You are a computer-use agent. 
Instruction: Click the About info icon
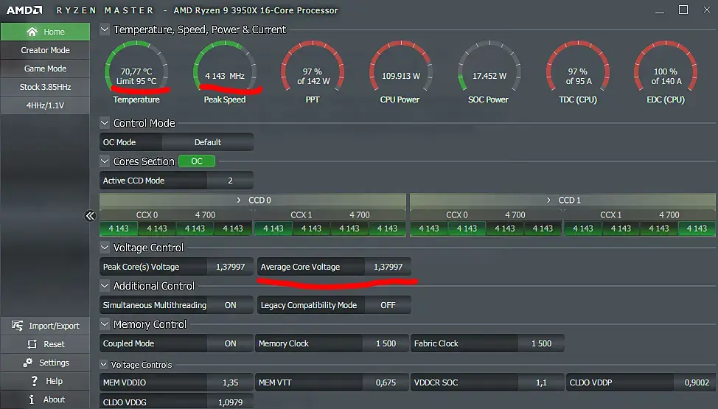point(32,399)
